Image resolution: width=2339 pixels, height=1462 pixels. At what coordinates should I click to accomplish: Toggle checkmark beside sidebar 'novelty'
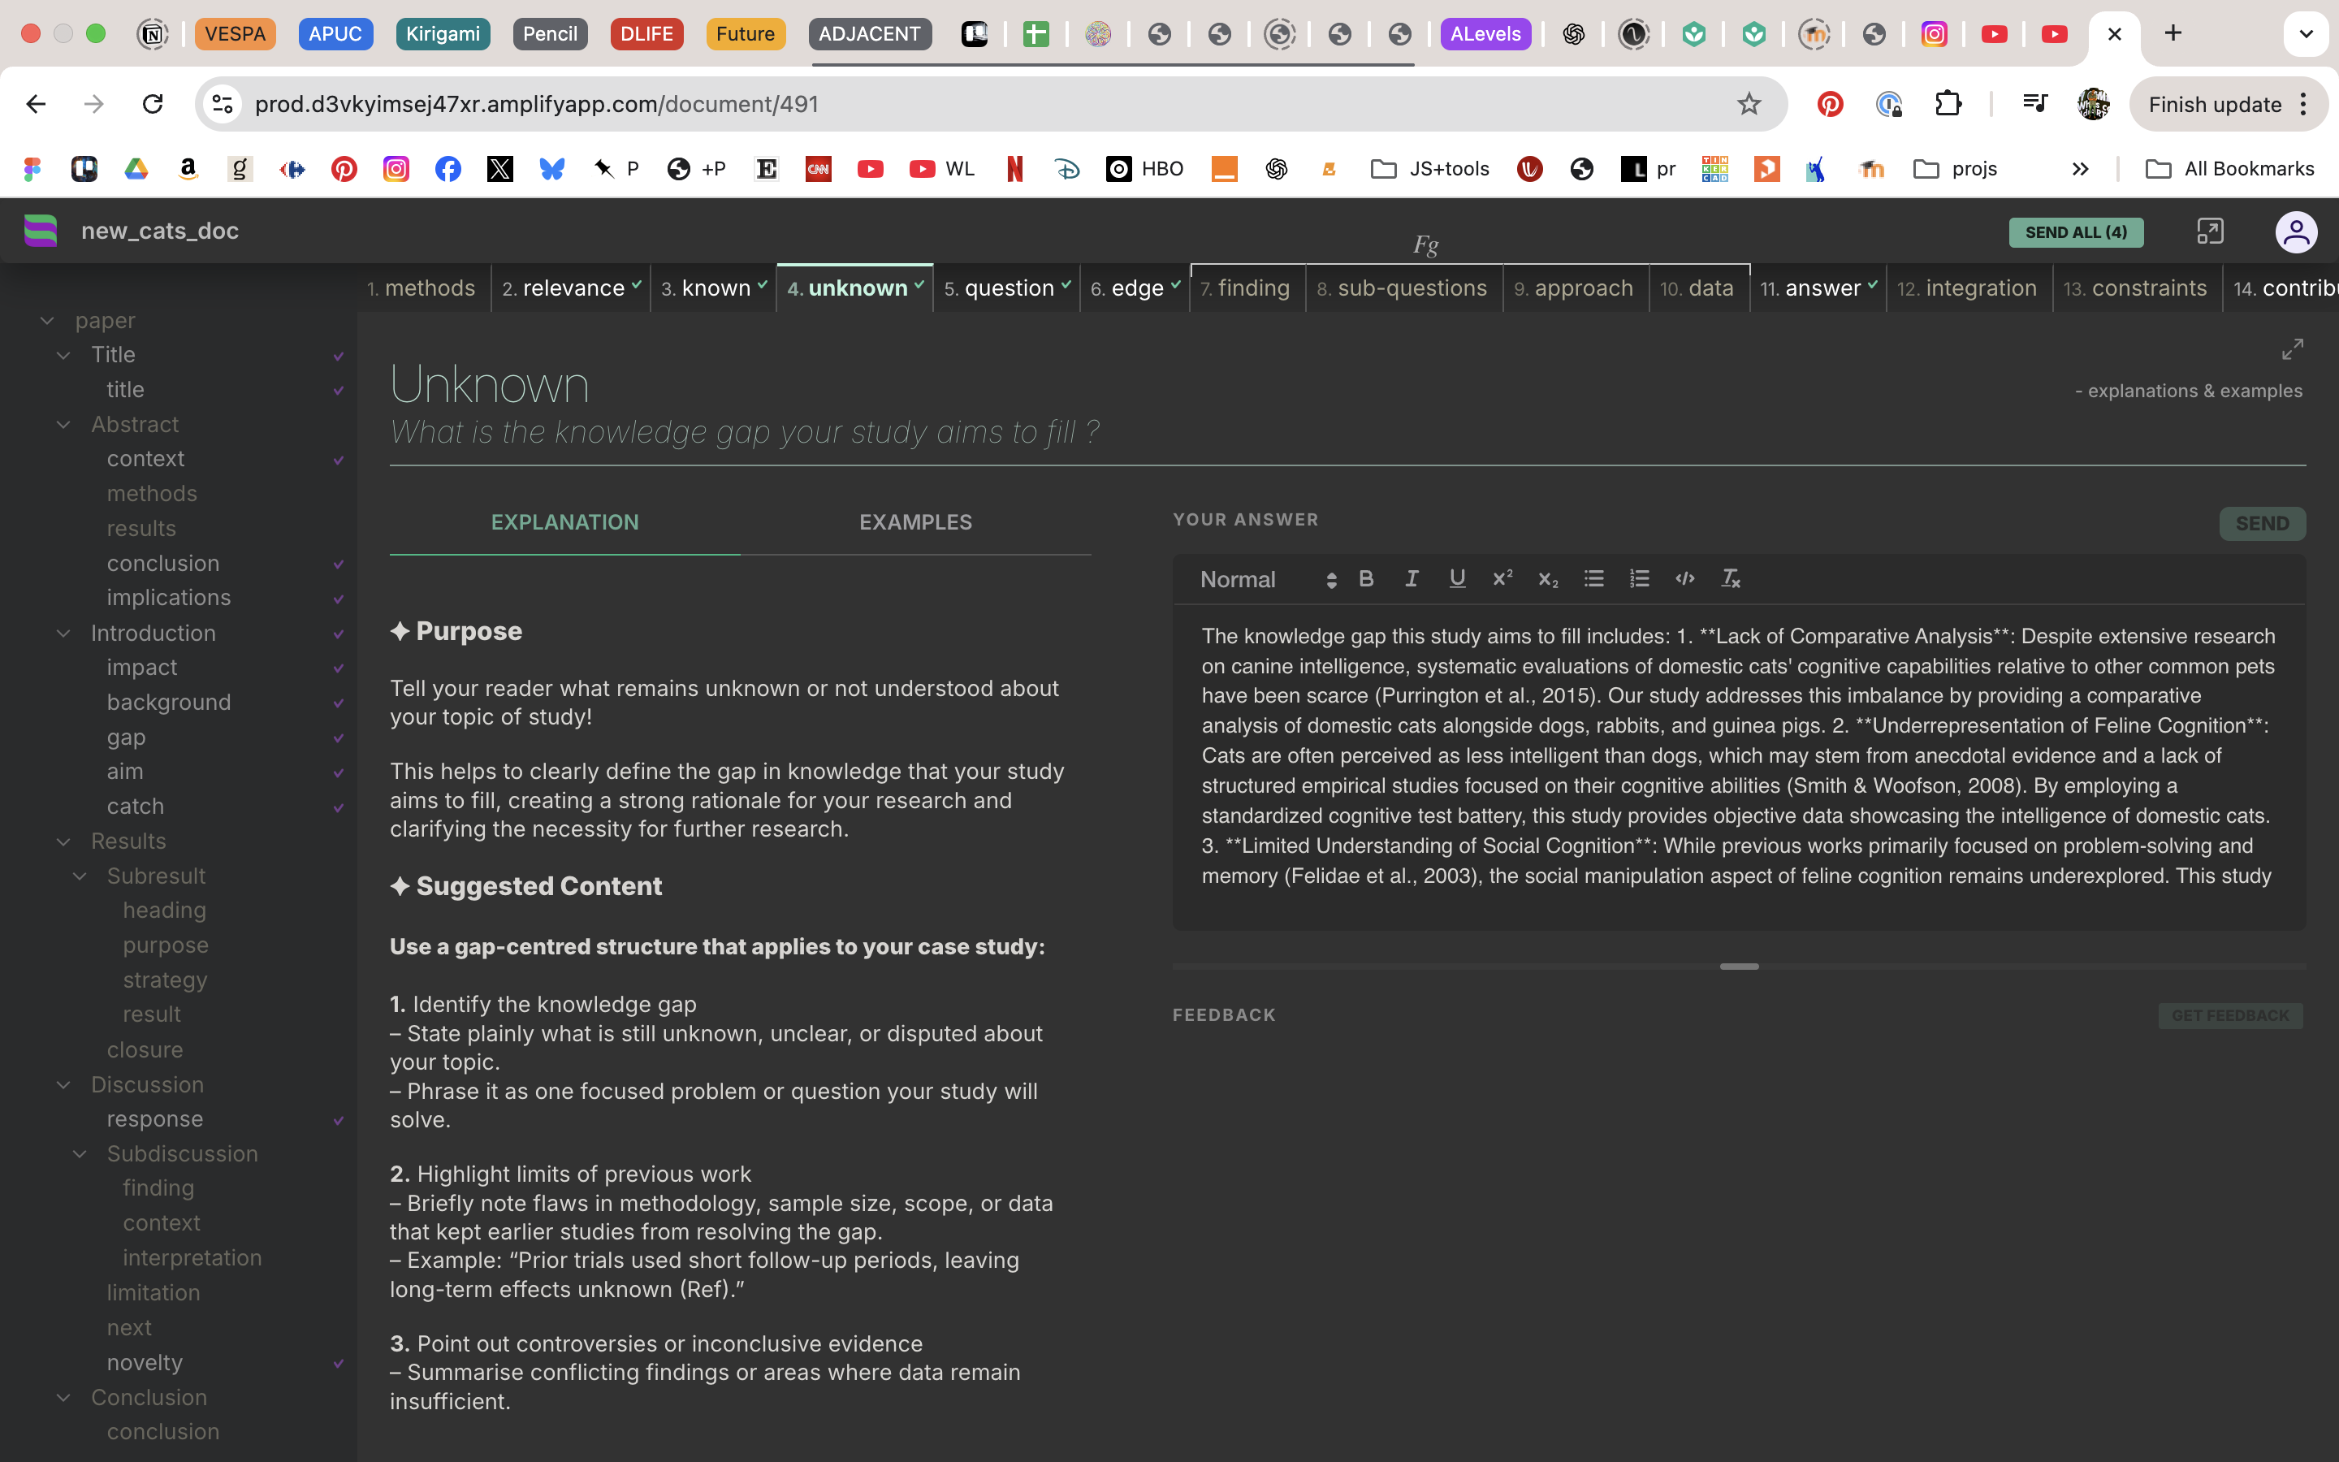coord(339,1364)
